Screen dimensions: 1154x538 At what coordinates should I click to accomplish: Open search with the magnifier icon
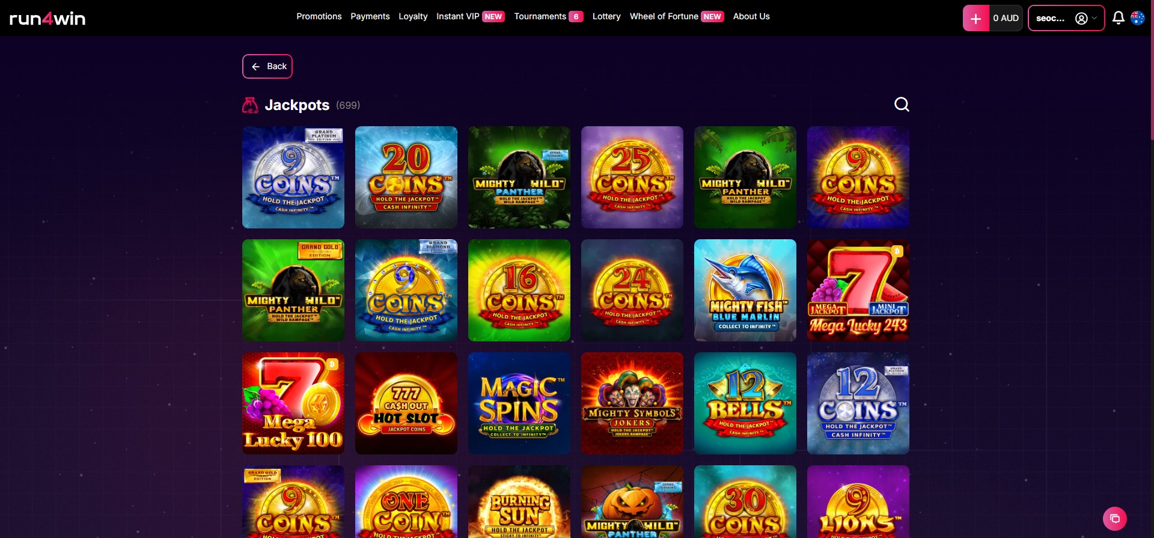[x=902, y=105]
